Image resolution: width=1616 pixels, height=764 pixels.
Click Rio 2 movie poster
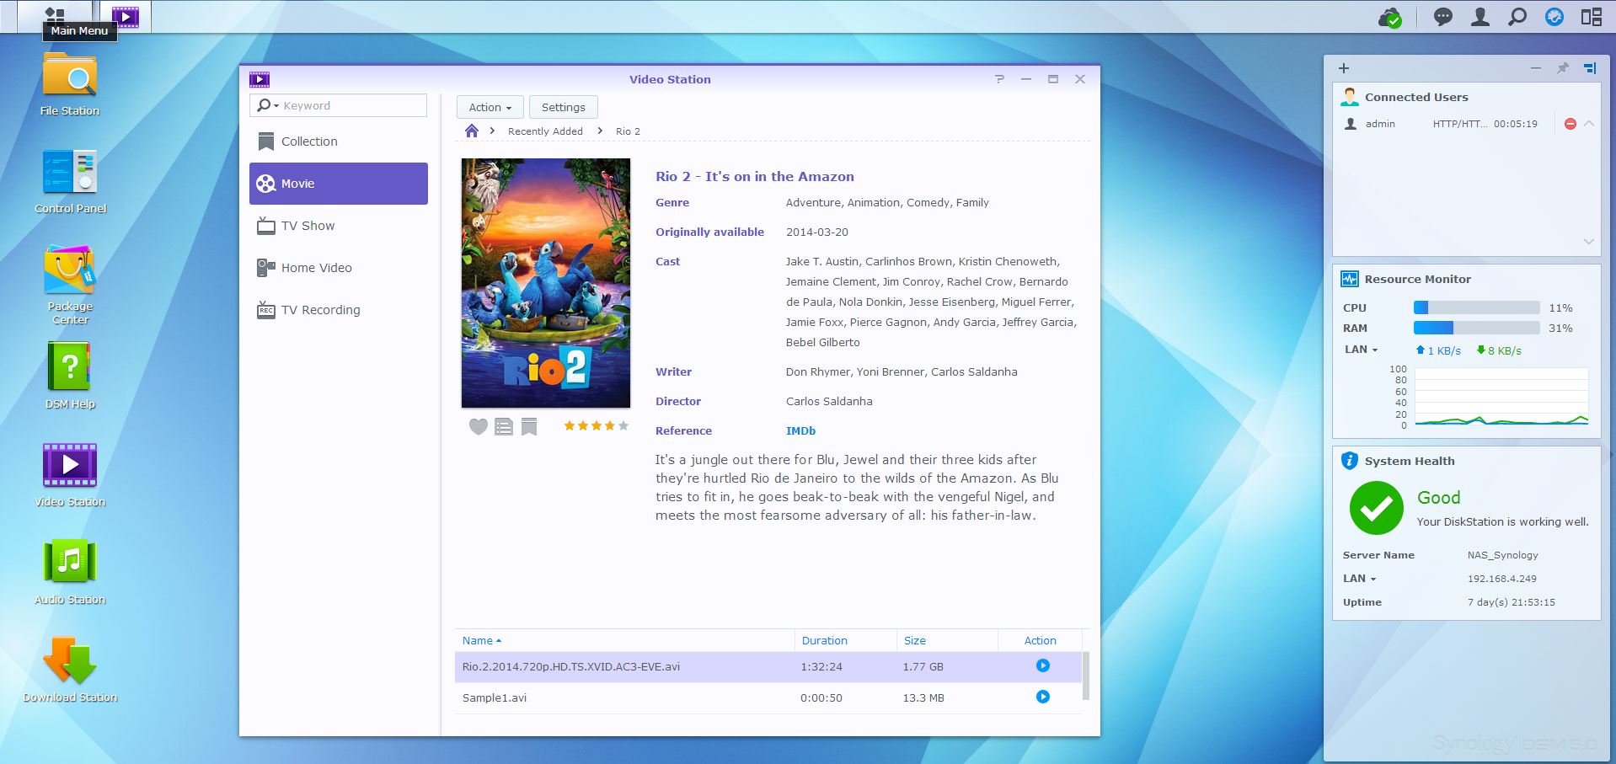(546, 283)
